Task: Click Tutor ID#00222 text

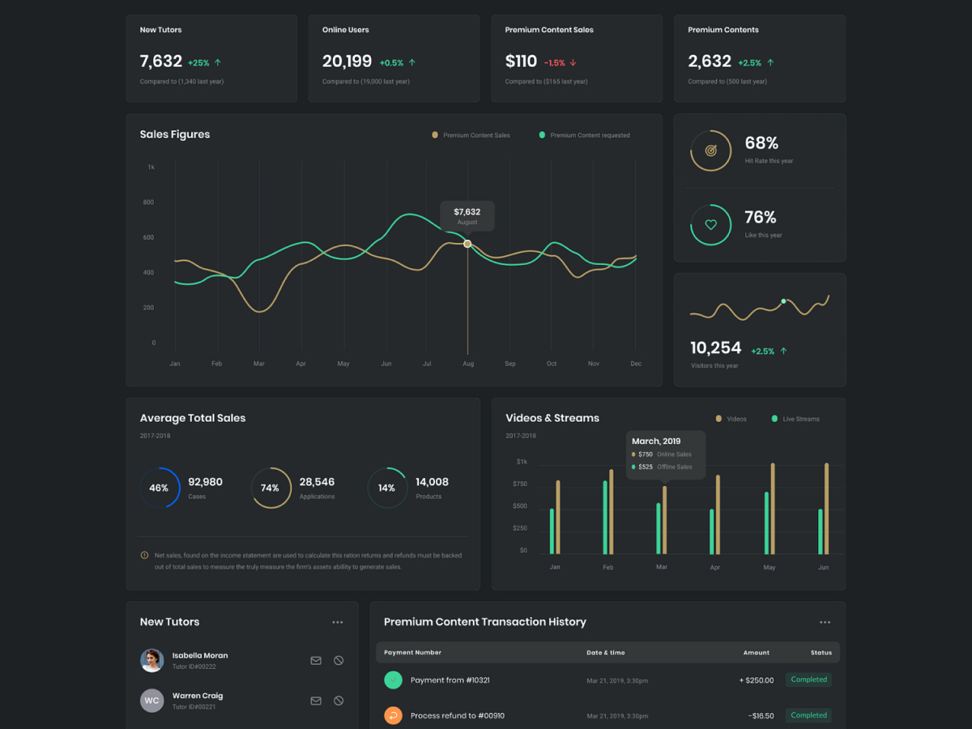Action: click(194, 667)
